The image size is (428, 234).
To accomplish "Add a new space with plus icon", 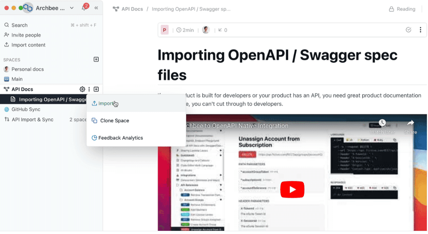I will pyautogui.click(x=96, y=59).
